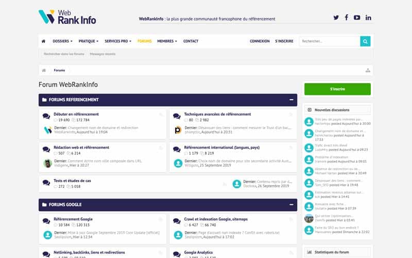Click S'INSCRIRE in the navbar

[x=284, y=41]
